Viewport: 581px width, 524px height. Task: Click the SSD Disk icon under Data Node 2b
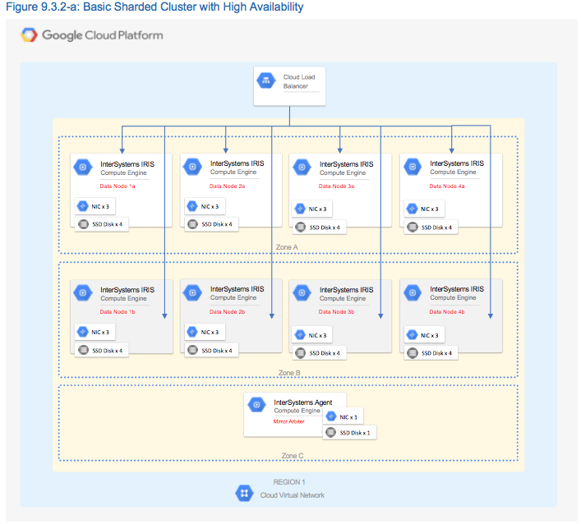point(192,350)
